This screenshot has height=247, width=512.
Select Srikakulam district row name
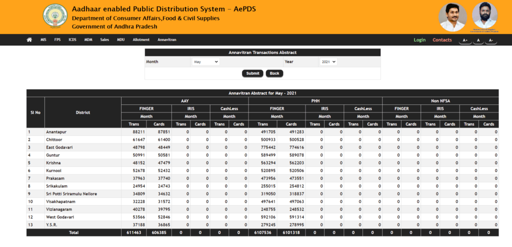(56, 186)
